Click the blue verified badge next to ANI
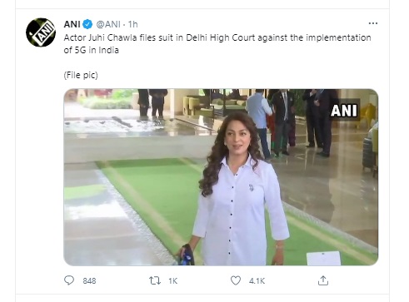 (x=87, y=24)
